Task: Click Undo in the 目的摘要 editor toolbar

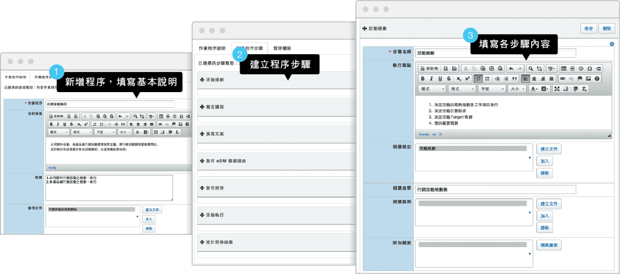Action: [120, 117]
